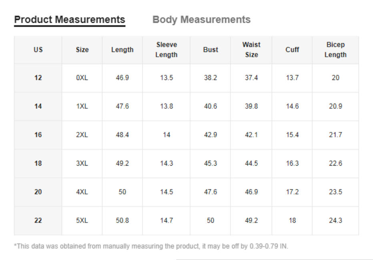Click the Length column header
The image size is (373, 260).
tap(122, 50)
